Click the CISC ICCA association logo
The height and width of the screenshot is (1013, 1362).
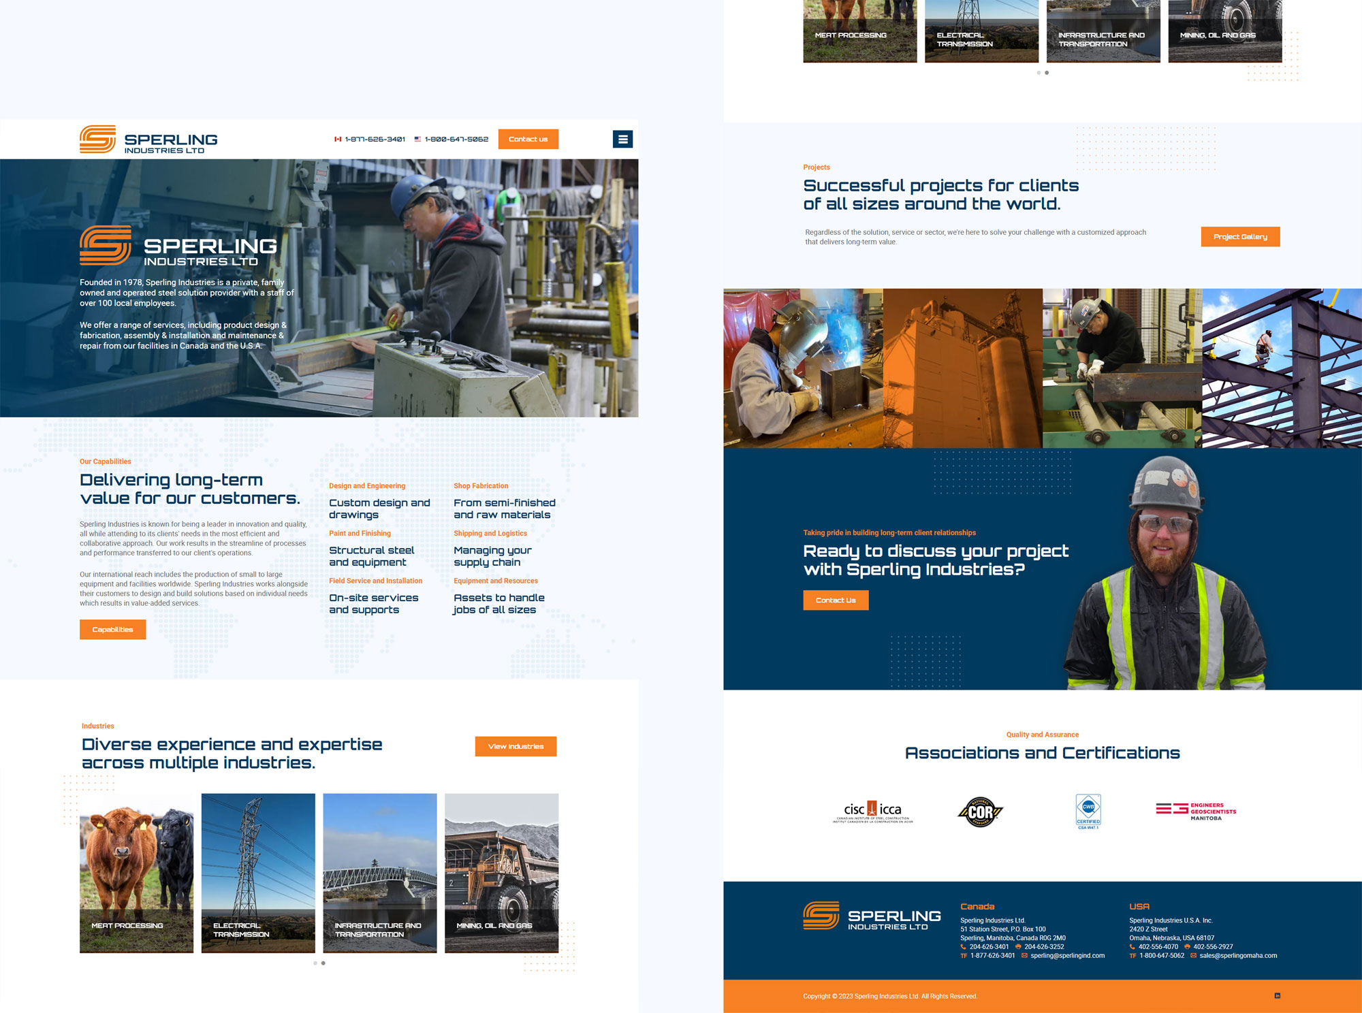872,811
